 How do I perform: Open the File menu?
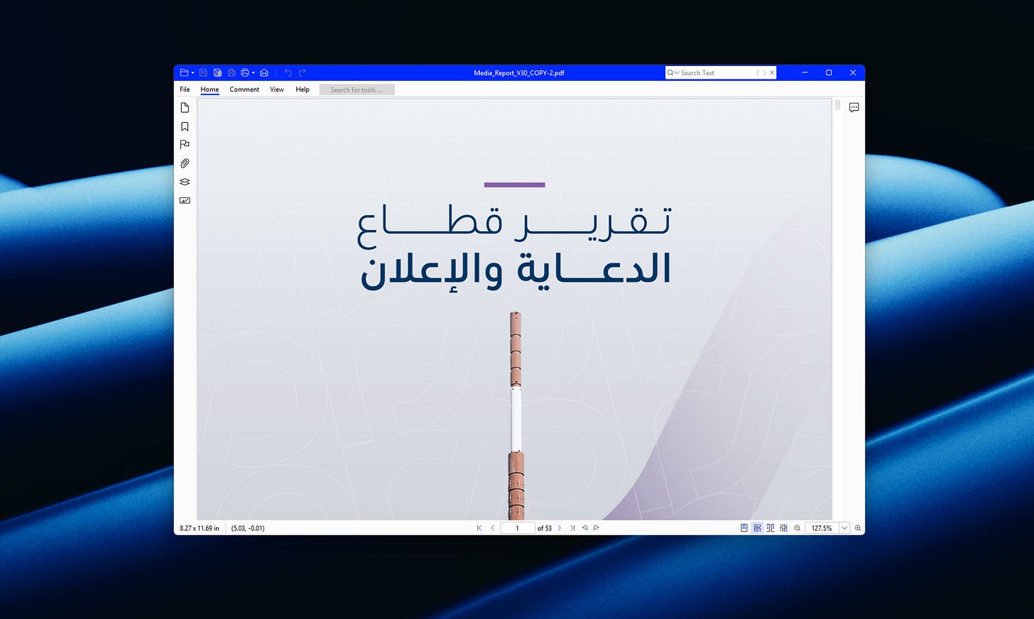185,89
